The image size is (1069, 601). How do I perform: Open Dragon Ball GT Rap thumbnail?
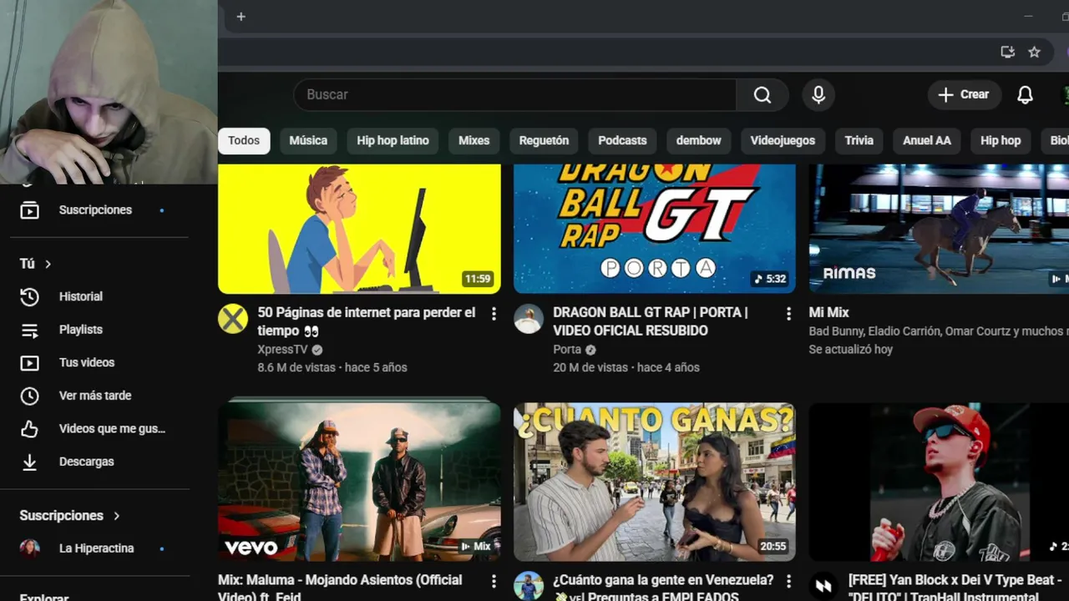655,229
